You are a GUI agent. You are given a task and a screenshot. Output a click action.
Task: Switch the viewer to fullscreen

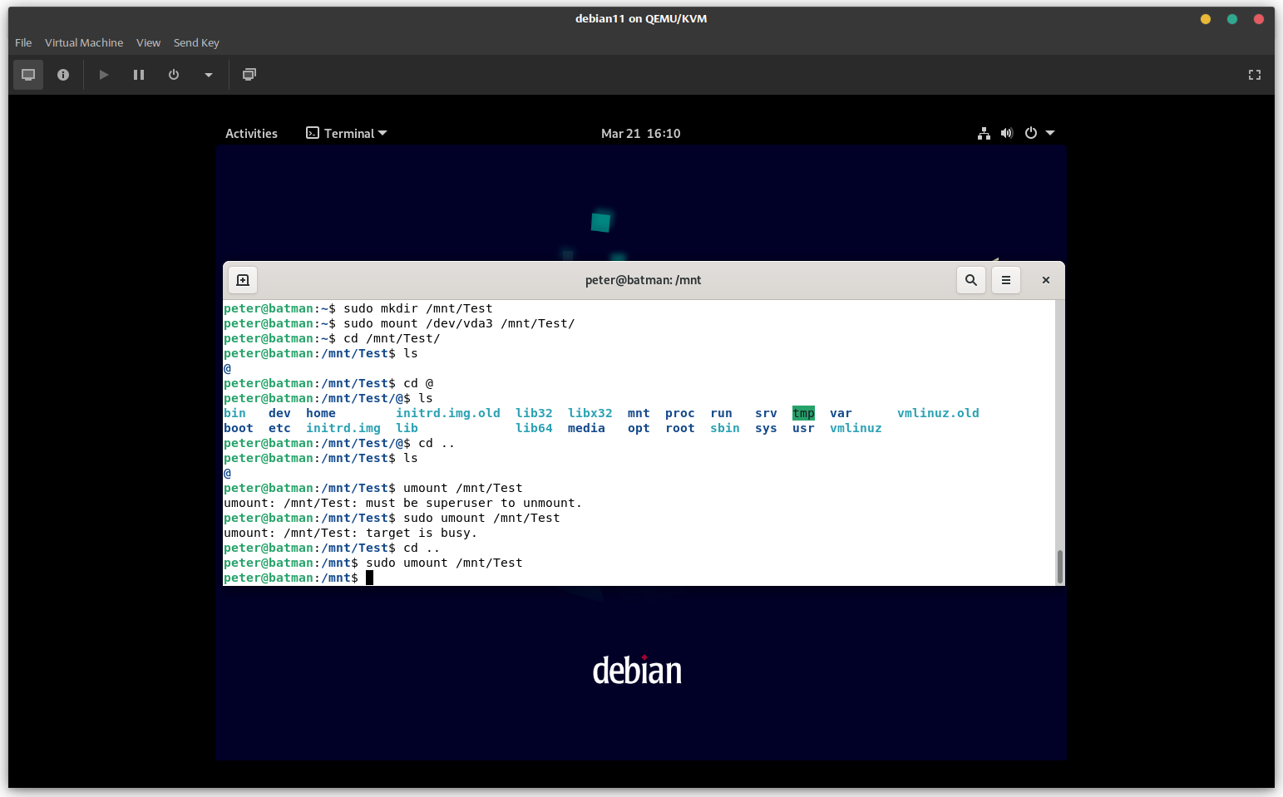(1254, 75)
